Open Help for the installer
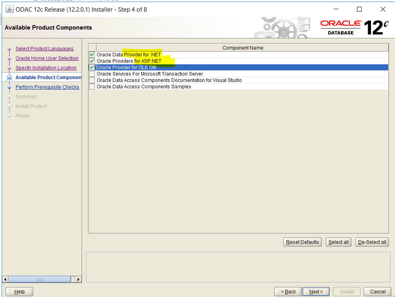 coord(19,292)
